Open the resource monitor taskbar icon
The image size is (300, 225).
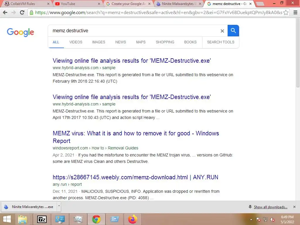tap(78, 219)
